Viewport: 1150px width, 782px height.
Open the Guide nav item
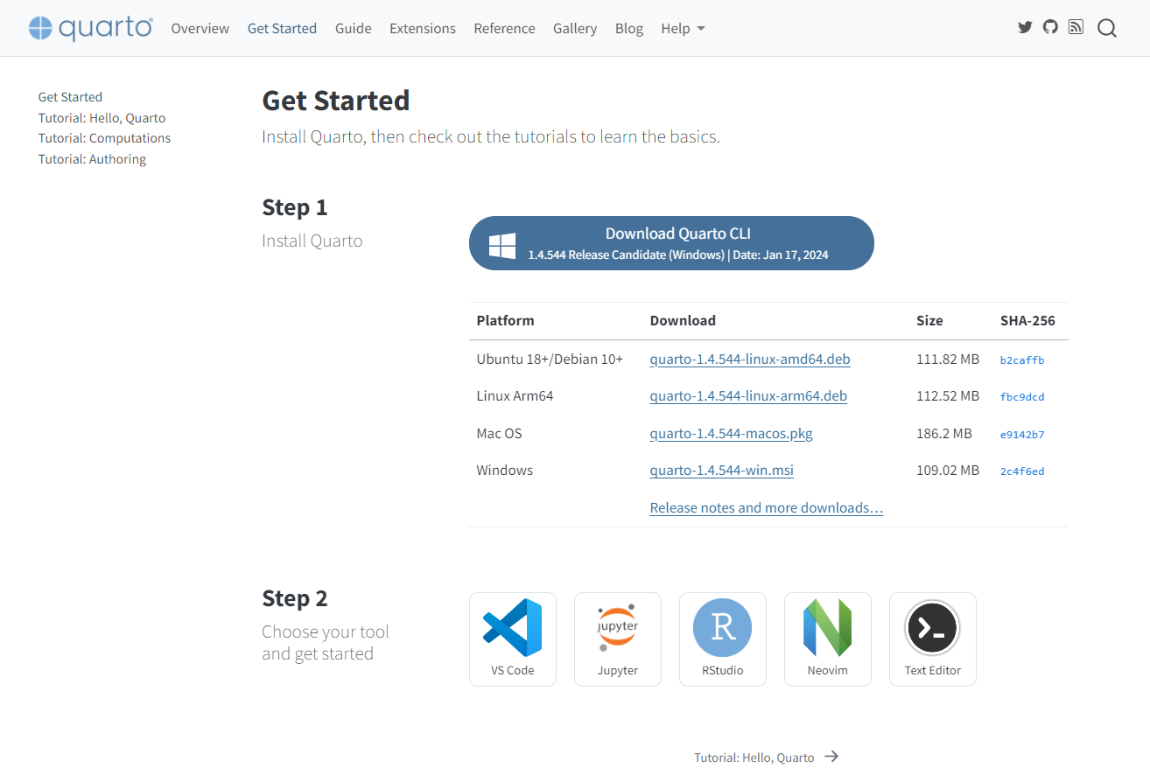click(354, 28)
